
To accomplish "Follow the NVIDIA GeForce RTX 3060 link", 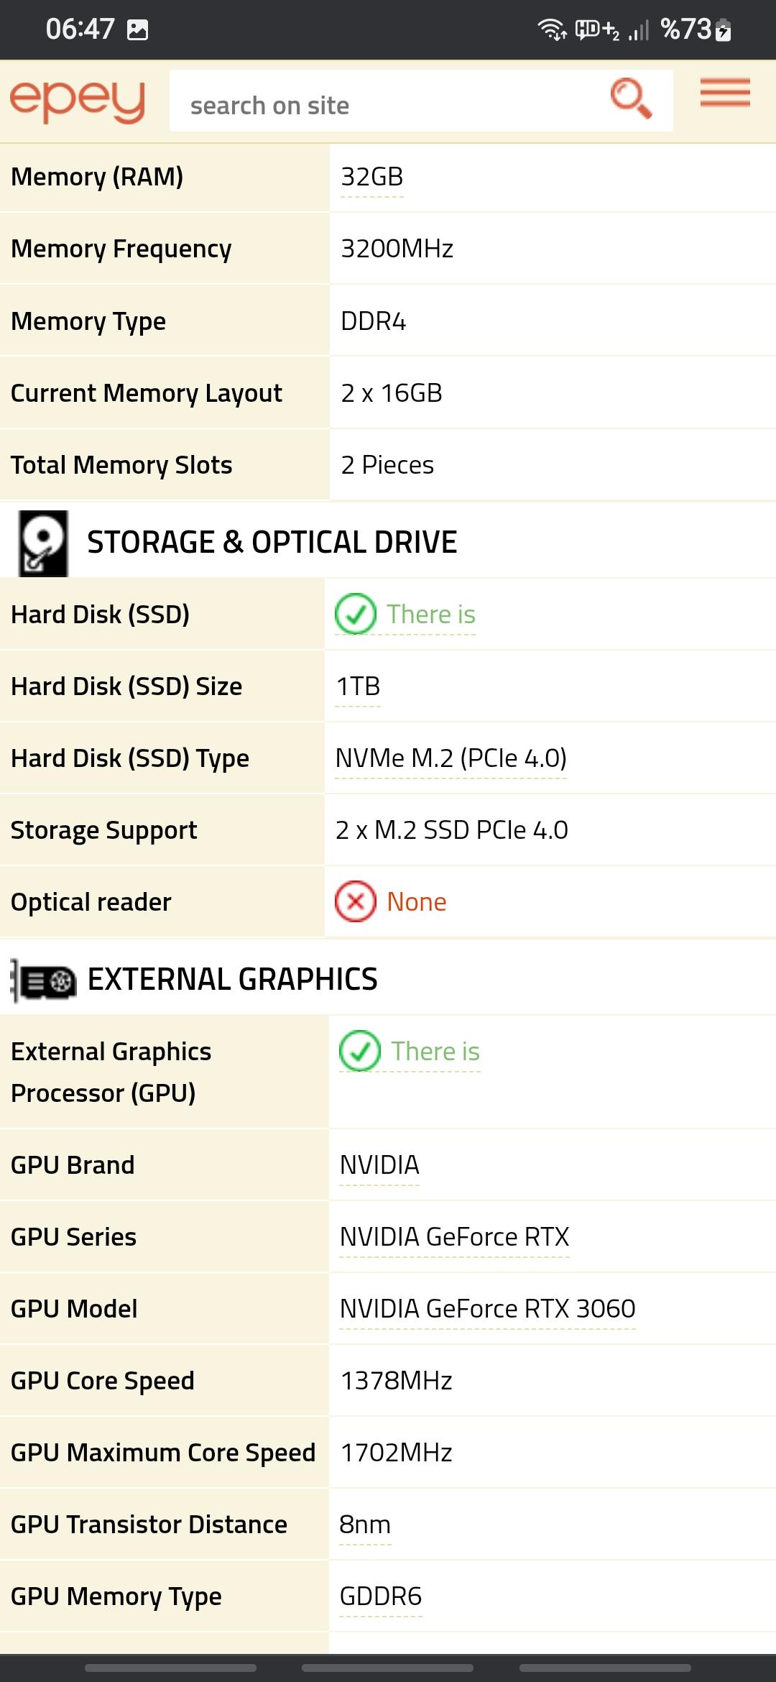I will [487, 1308].
